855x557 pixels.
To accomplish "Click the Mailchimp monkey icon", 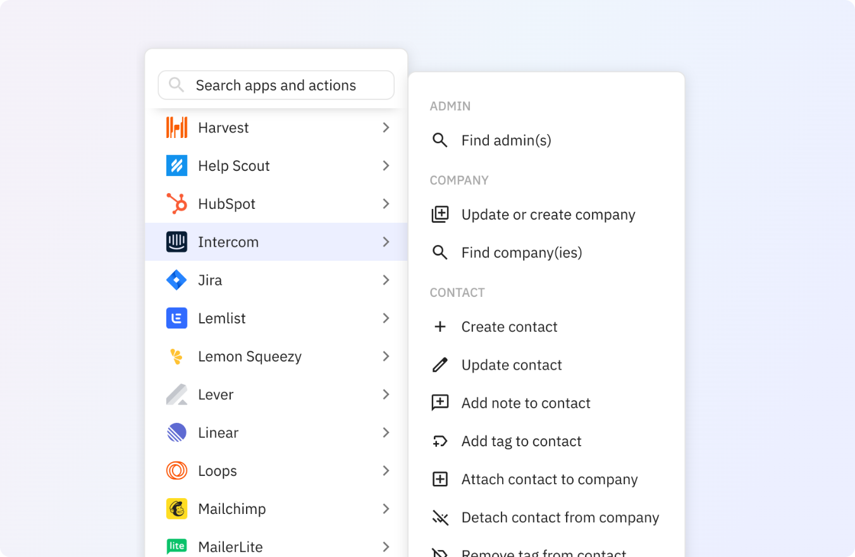I will pos(176,509).
